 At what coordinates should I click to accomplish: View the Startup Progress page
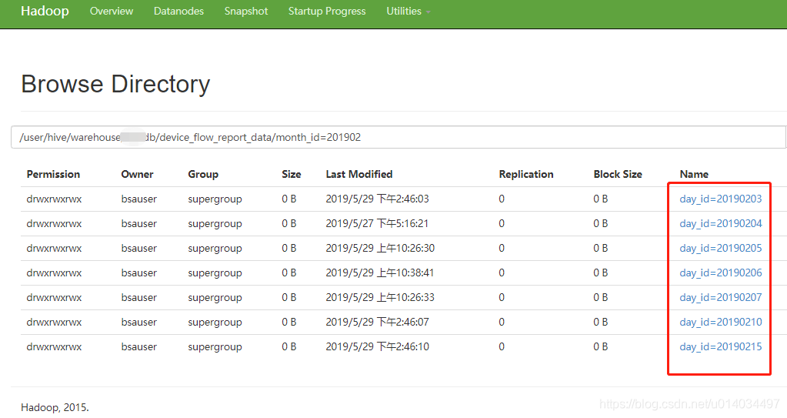coord(327,11)
